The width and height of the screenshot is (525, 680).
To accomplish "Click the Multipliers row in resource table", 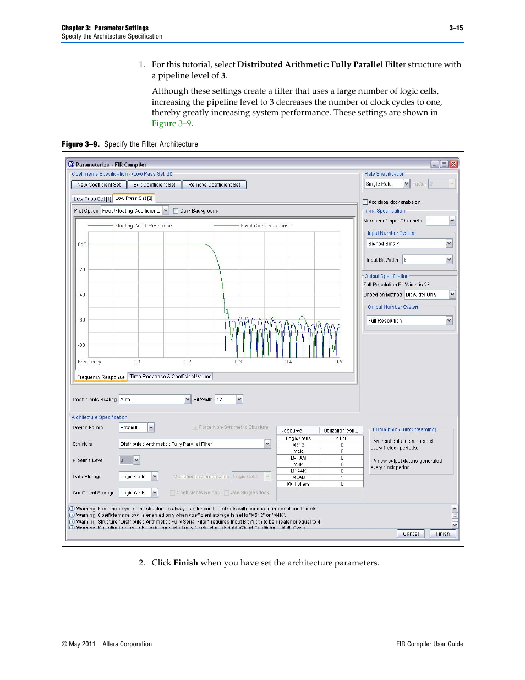I will (320, 484).
